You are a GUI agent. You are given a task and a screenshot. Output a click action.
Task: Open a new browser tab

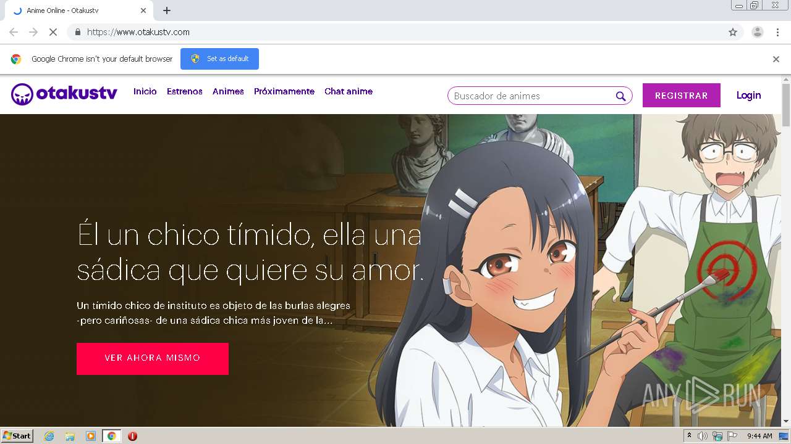tap(167, 10)
